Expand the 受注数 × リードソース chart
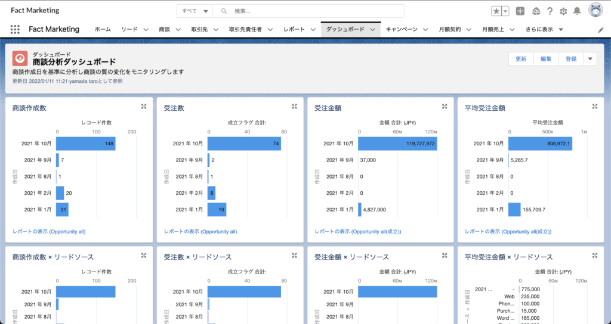Image resolution: width=611 pixels, height=324 pixels. (x=295, y=256)
